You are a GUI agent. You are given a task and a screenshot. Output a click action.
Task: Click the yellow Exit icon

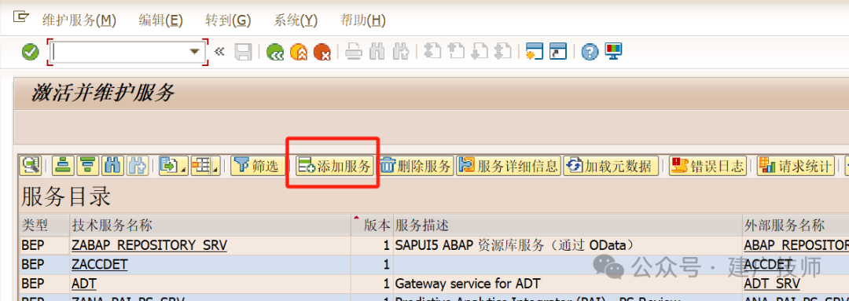coord(299,52)
